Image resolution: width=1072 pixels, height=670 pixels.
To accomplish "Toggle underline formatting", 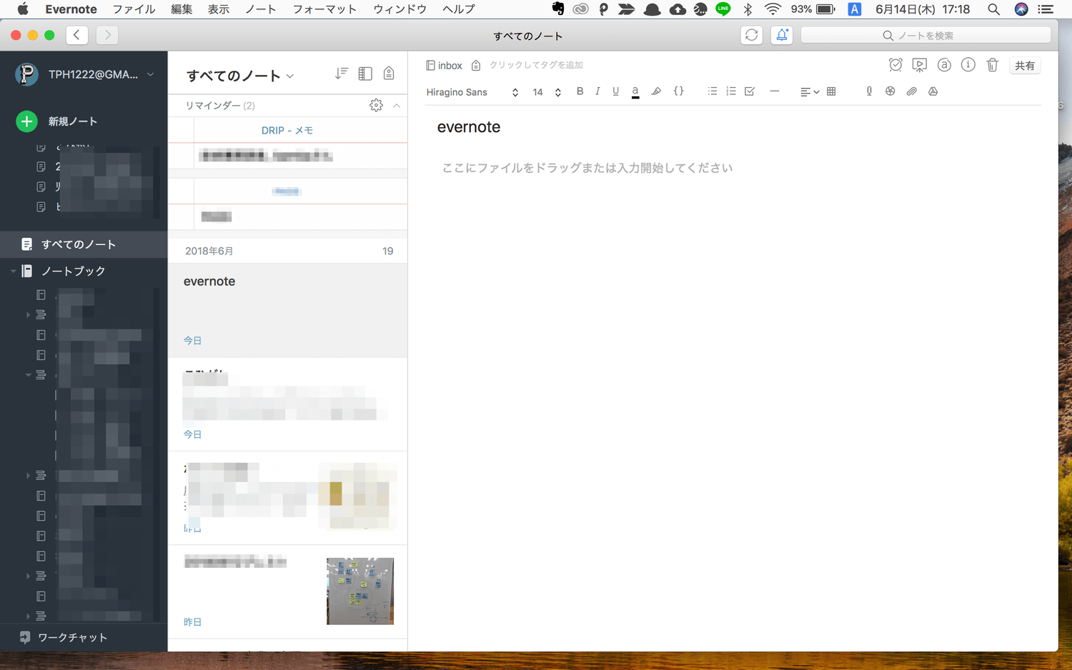I will 615,91.
